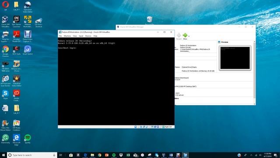
Task: Open Epic Games Launcher desktop shortcut
Action: pyautogui.click(x=17, y=22)
